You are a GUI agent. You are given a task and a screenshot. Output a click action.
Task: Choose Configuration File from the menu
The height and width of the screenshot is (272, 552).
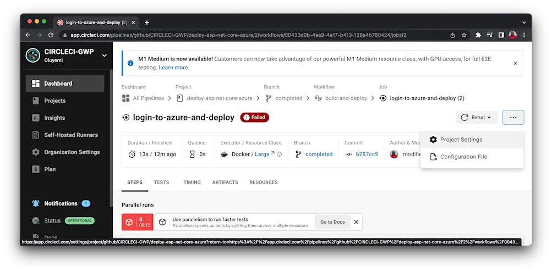point(472,157)
